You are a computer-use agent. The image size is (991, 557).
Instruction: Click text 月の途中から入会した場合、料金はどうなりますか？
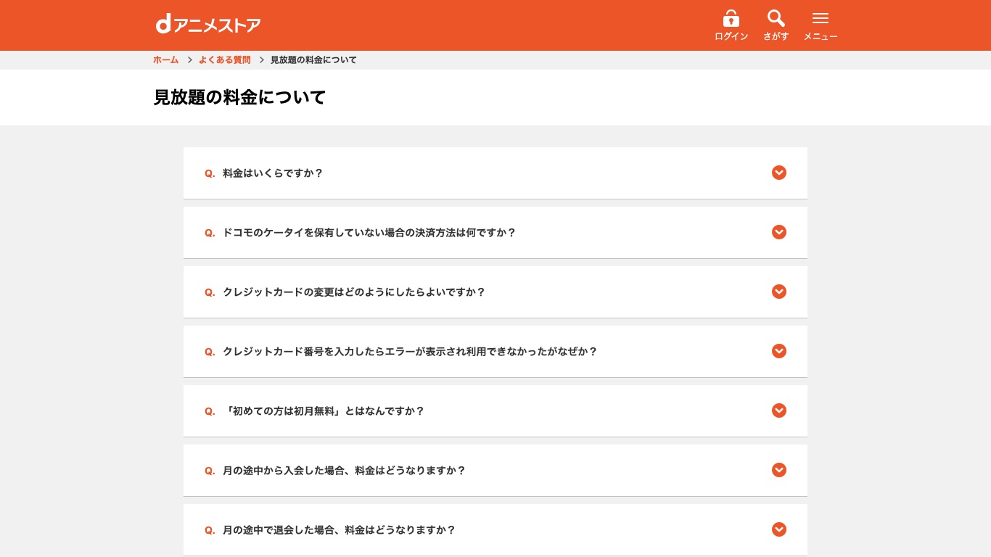coord(344,471)
